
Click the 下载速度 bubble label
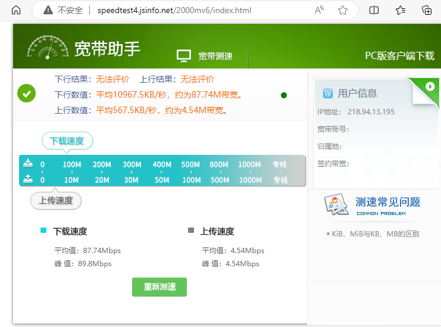(67, 141)
